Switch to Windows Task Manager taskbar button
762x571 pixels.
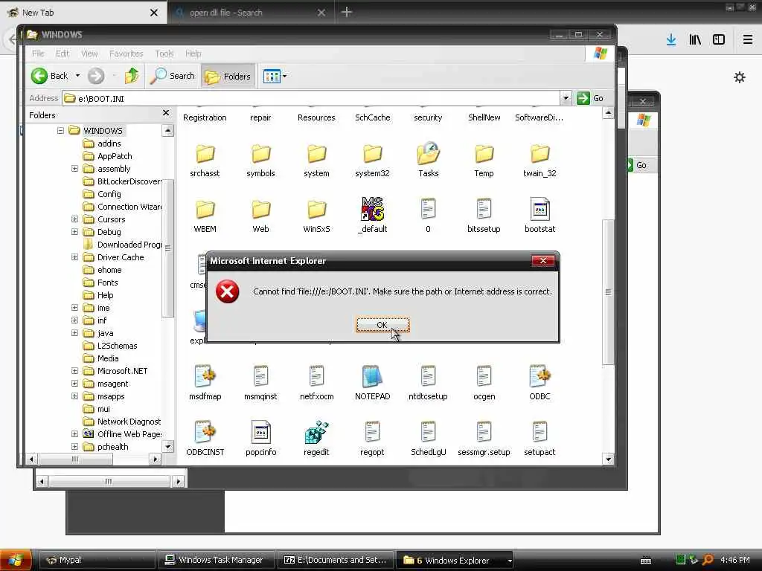pyautogui.click(x=215, y=560)
